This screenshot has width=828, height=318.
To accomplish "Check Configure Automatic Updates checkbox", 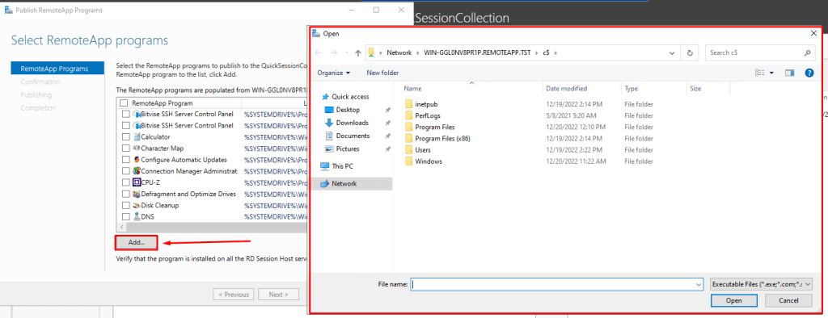I will click(x=125, y=160).
